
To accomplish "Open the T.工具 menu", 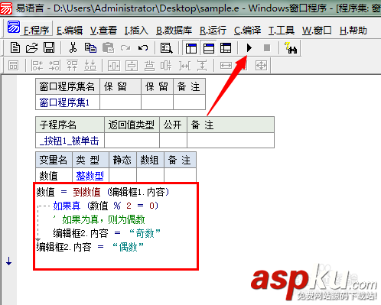I will (x=281, y=31).
